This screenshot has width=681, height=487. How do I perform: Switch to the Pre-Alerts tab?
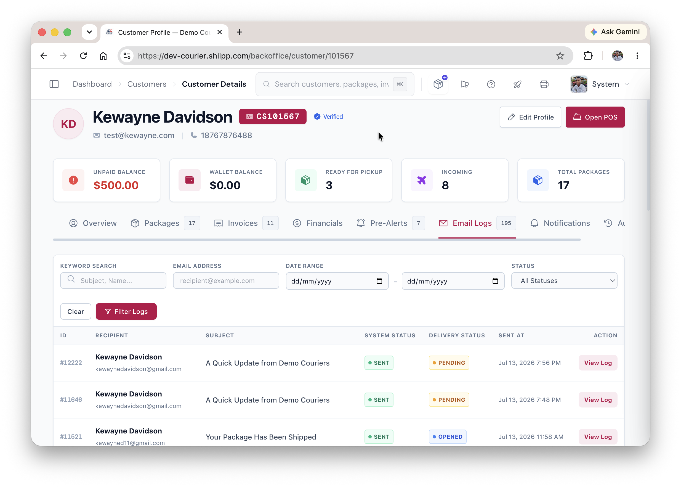coord(390,223)
